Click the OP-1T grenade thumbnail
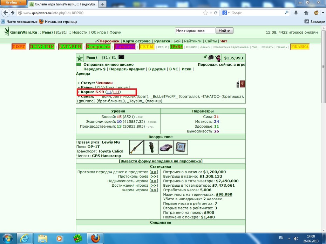This screenshot has height=244, width=326. pos(151,147)
